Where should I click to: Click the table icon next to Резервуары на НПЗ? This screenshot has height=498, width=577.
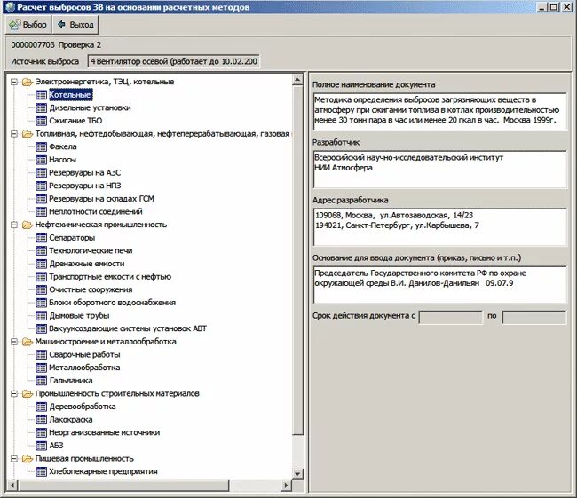pyautogui.click(x=41, y=186)
